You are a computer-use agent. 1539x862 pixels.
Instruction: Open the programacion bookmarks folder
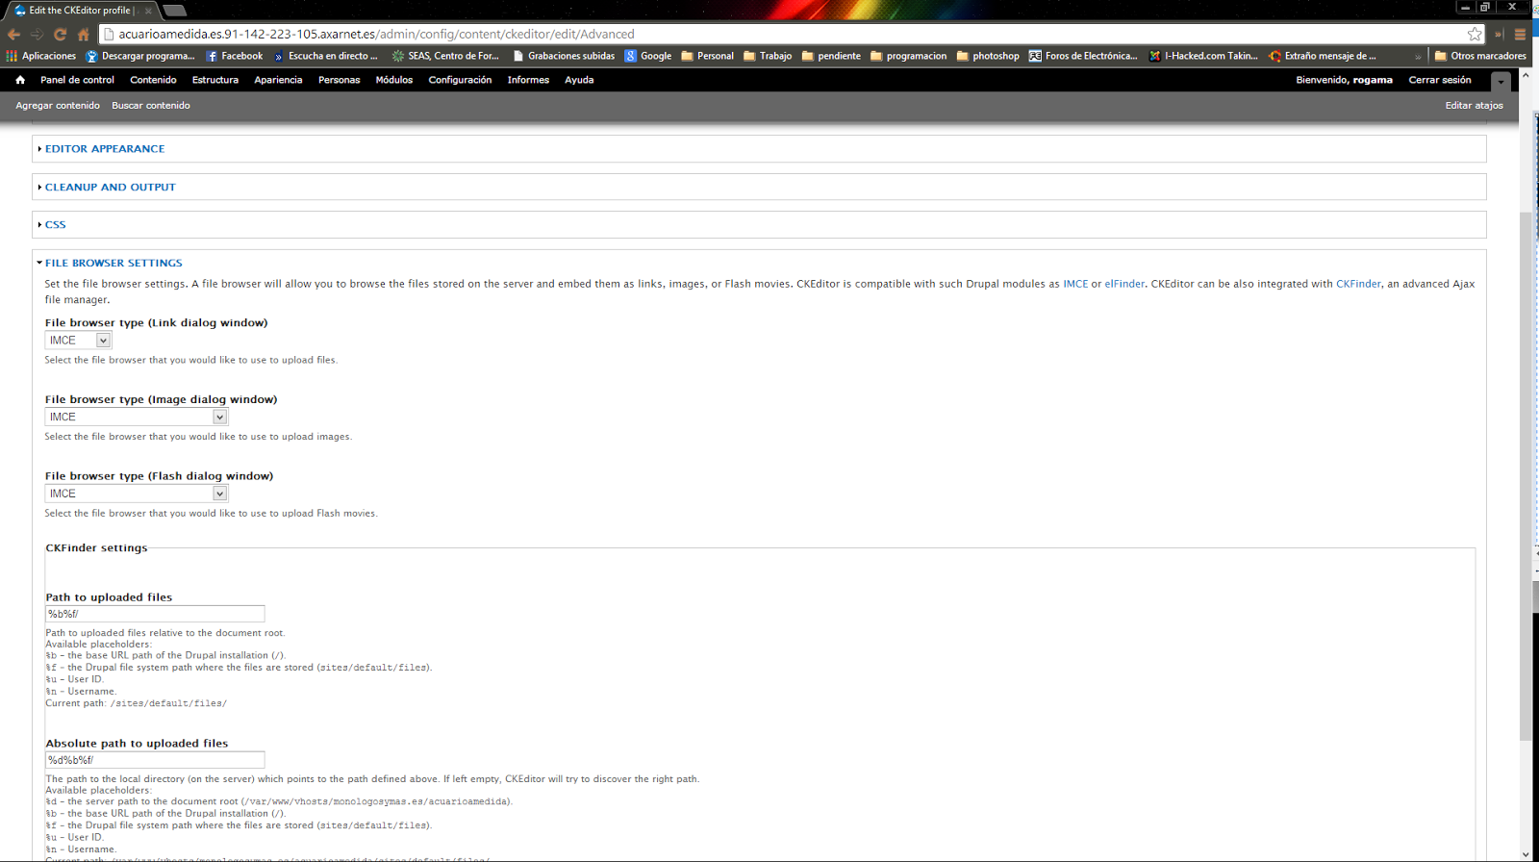(909, 56)
